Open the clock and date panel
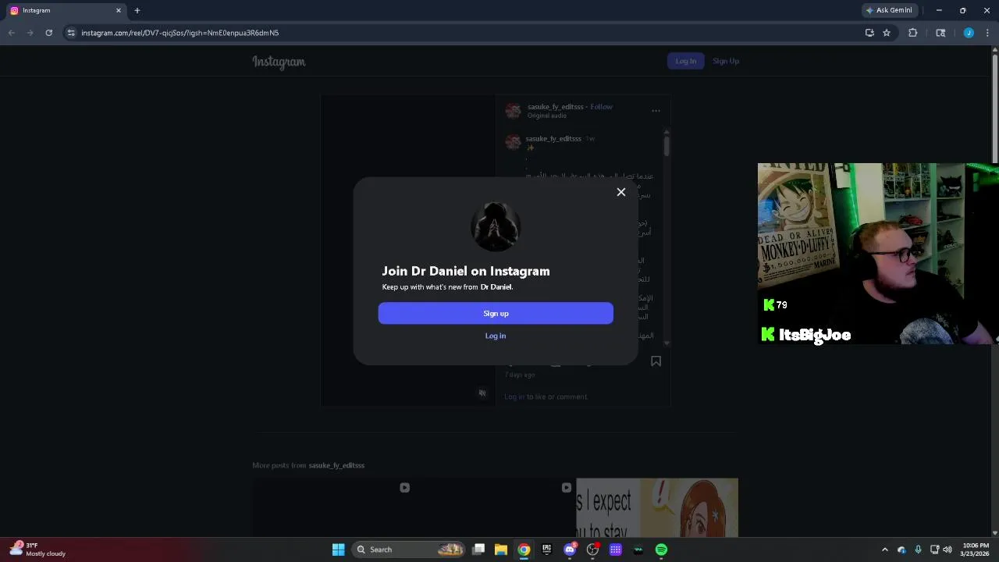This screenshot has width=999, height=562. click(975, 550)
